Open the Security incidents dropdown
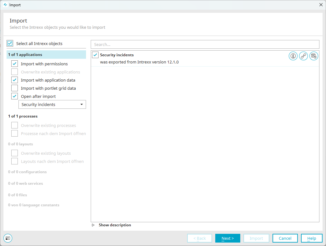 52,104
